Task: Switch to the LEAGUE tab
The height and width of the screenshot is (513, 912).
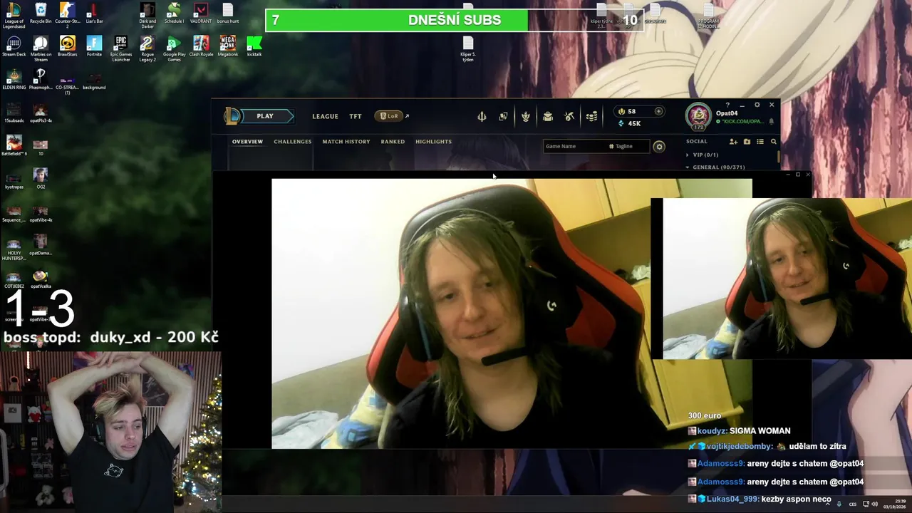Action: pyautogui.click(x=325, y=116)
